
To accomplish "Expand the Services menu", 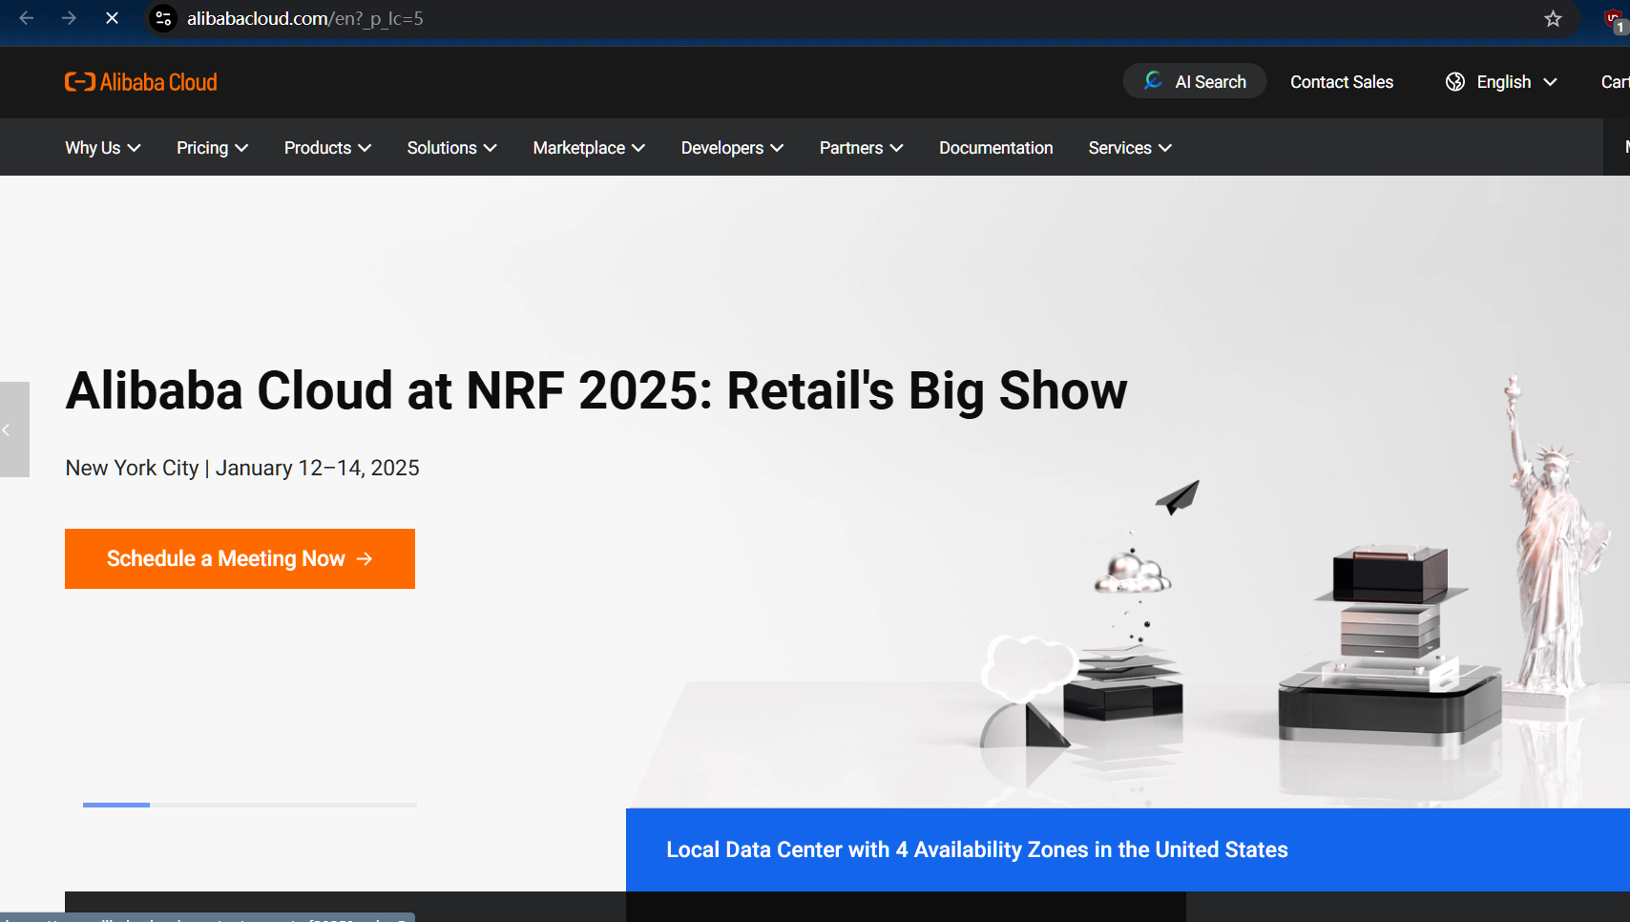I will [x=1131, y=148].
